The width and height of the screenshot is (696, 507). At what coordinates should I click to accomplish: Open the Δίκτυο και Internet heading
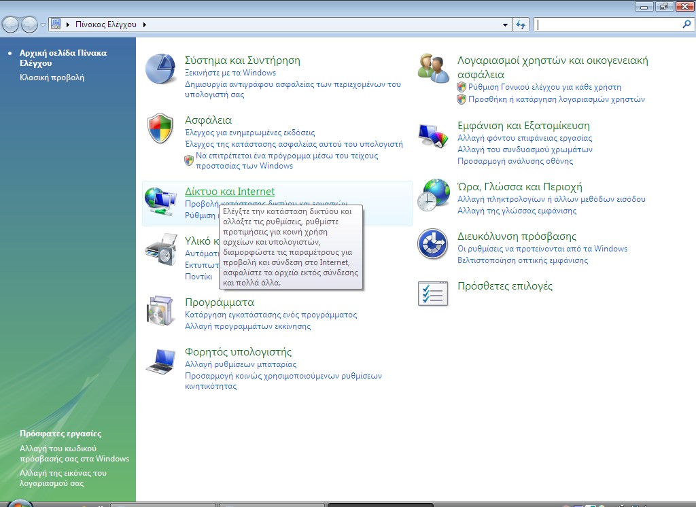click(230, 192)
